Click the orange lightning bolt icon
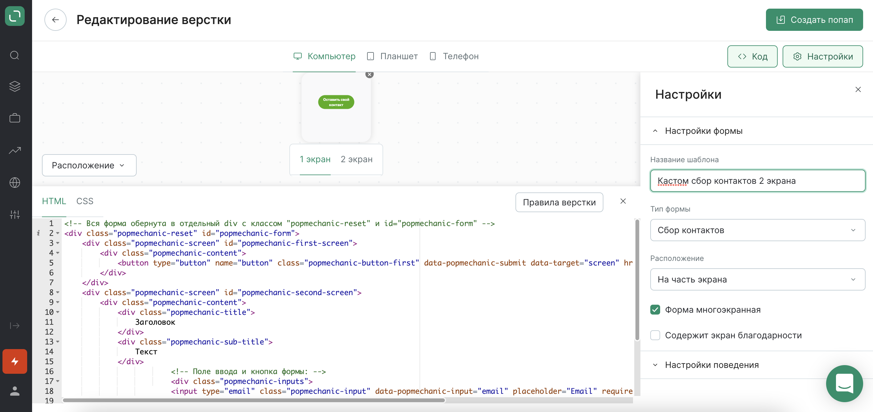 14,361
